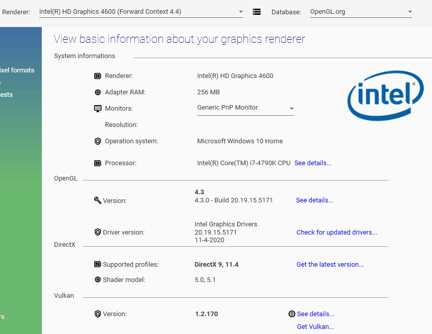This screenshot has width=432, height=334.
Task: Click the shield icon beside Driver version
Action: tap(97, 232)
